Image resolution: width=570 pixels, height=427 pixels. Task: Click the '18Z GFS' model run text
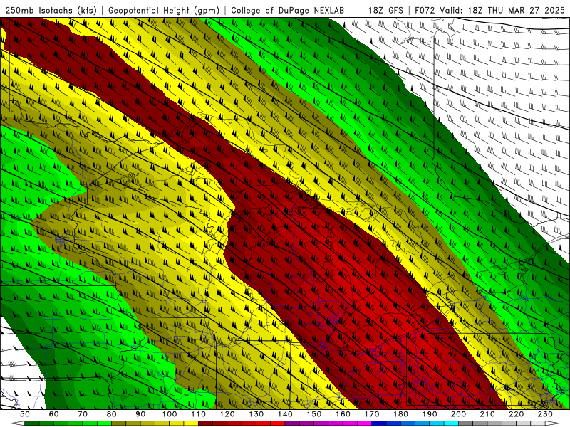click(385, 11)
